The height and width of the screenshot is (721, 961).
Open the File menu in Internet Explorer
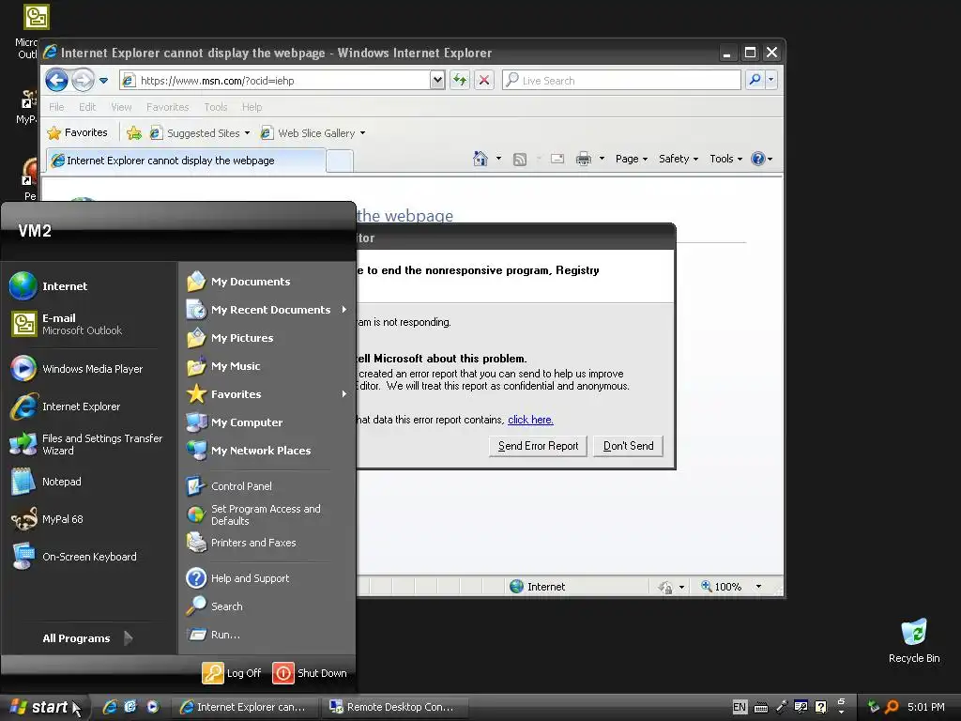click(56, 107)
